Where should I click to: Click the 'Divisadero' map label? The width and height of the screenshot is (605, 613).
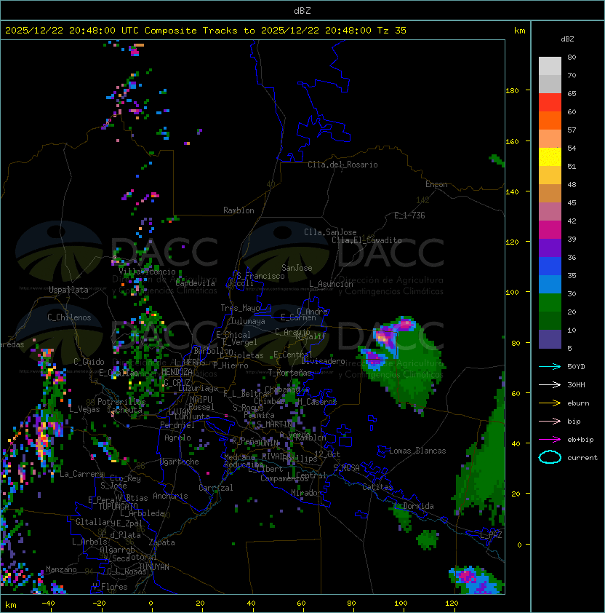pyautogui.click(x=324, y=361)
